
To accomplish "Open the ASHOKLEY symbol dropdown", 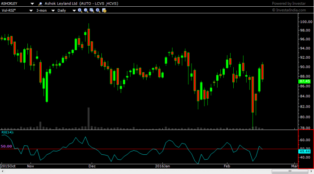I will 32,4.
